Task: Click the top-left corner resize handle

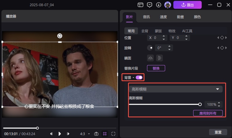Action: (x=2, y=42)
